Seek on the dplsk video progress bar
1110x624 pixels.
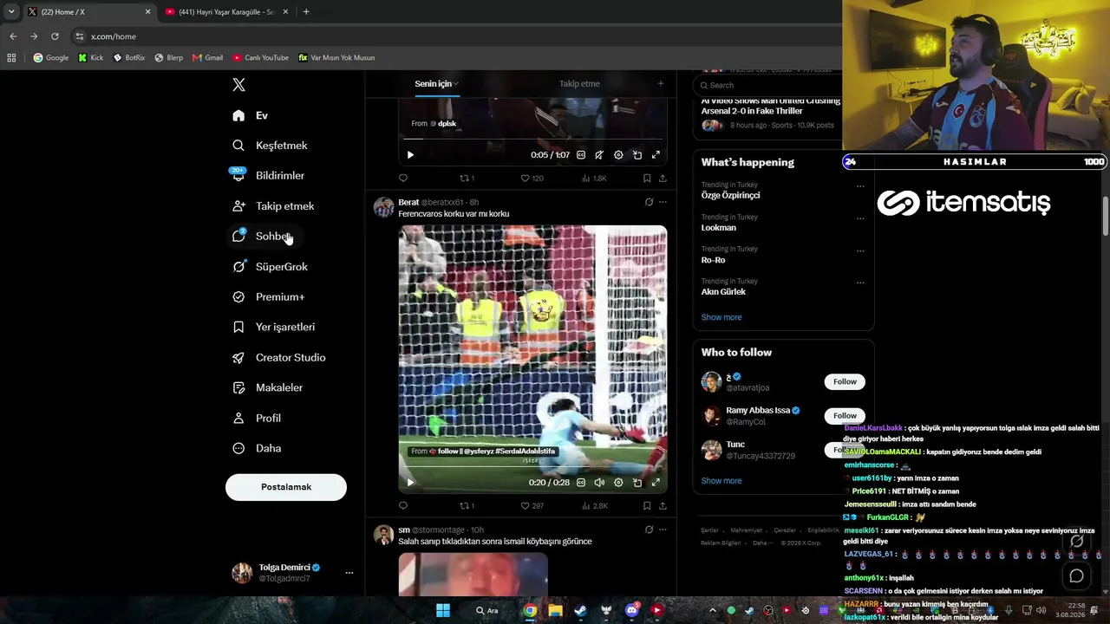(x=532, y=140)
